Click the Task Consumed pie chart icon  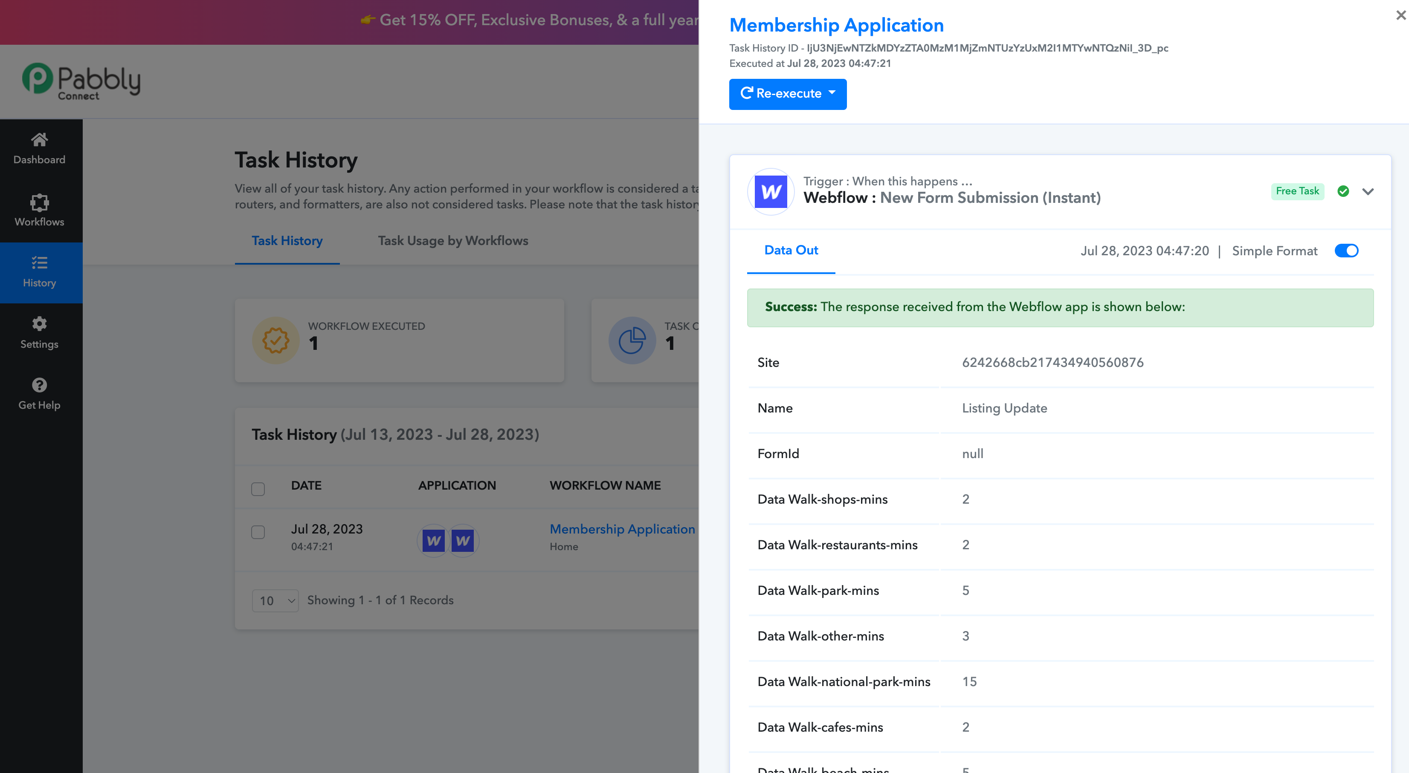632,340
